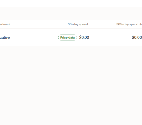The image size is (142, 125).
Task: Click the column border between the two $0.00 values
Action: click(x=92, y=37)
